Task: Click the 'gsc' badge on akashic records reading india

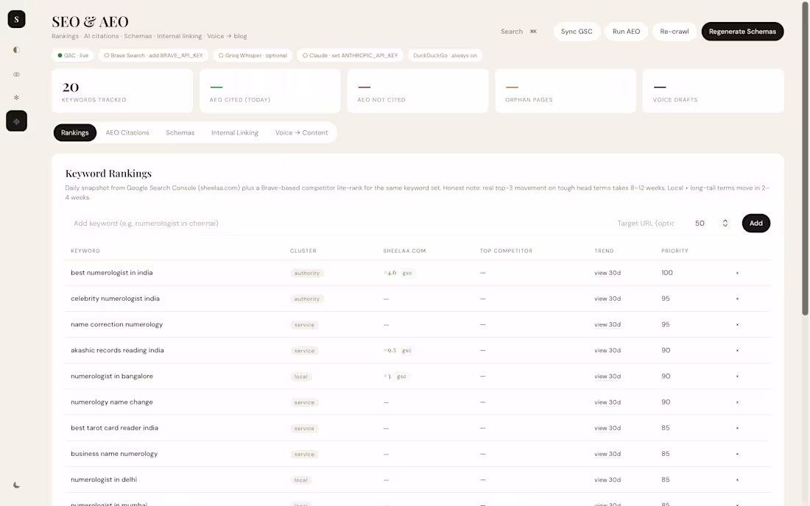Action: 406,351
